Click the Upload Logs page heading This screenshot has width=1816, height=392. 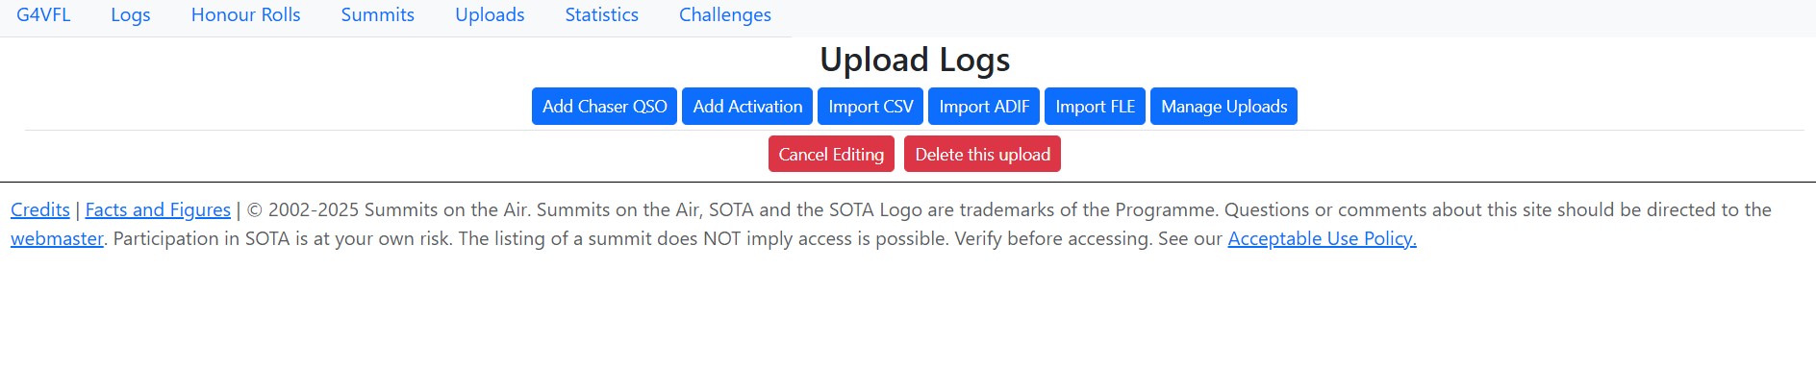pos(915,61)
